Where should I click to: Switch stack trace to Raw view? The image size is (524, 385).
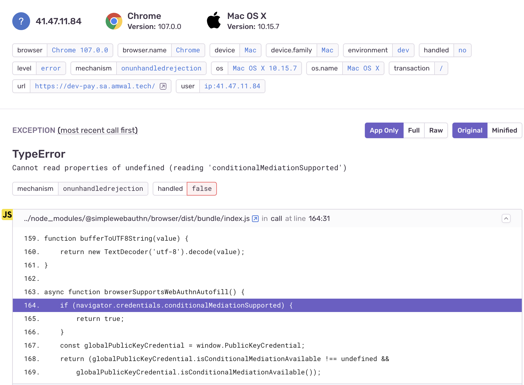pos(436,130)
